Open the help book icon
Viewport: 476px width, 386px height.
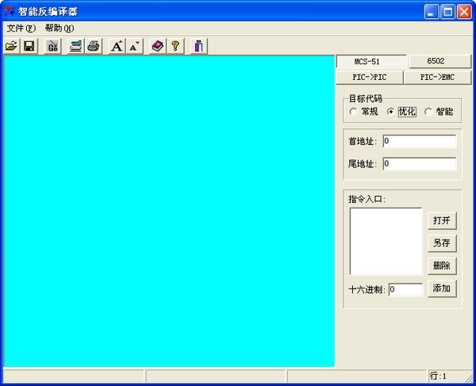158,47
